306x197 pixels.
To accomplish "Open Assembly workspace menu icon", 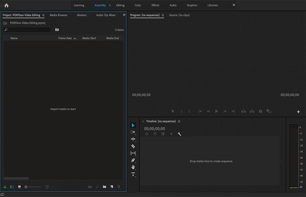I will tap(110, 5).
